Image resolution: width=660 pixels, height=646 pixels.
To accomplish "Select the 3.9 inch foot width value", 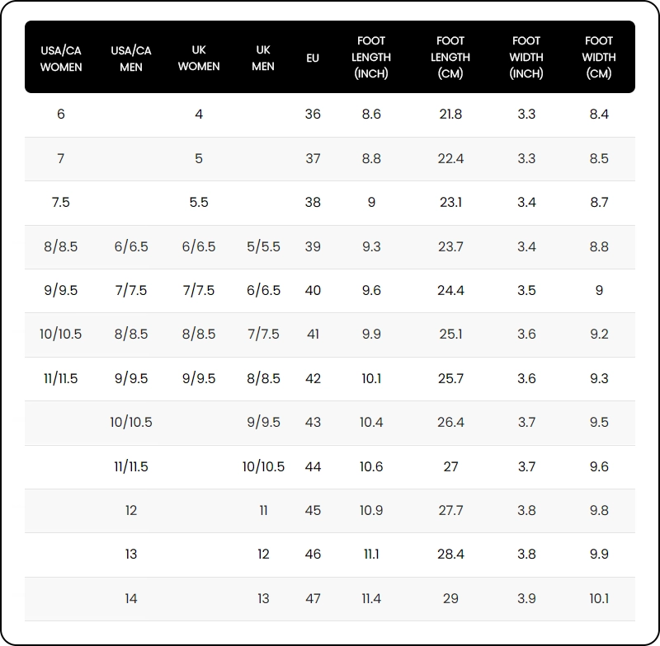I will [526, 599].
